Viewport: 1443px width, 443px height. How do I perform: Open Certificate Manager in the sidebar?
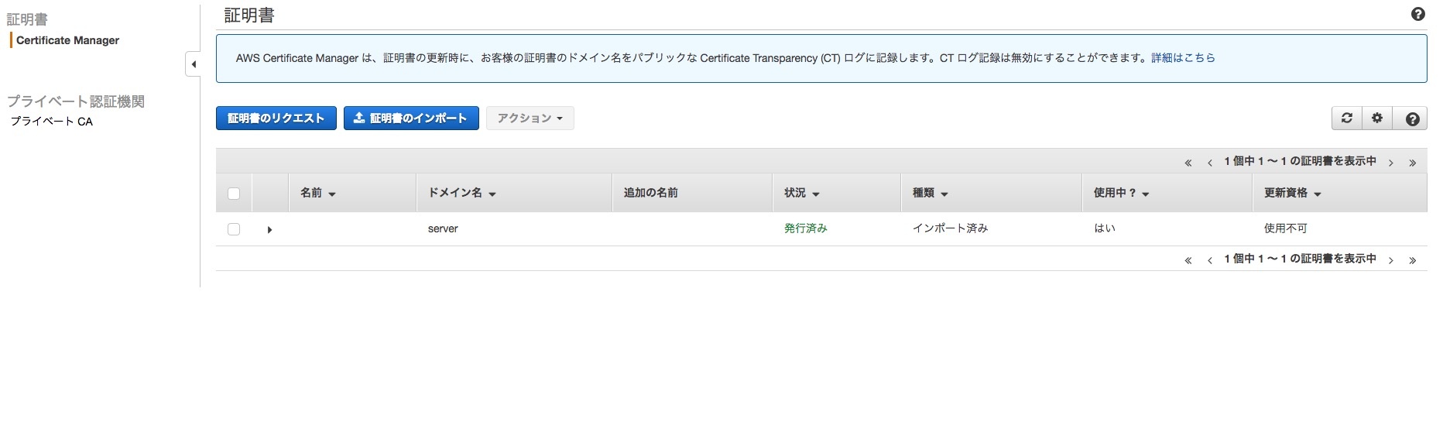coord(67,40)
